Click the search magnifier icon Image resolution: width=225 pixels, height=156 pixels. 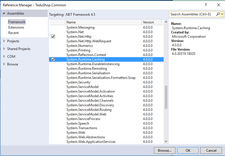coord(218,14)
